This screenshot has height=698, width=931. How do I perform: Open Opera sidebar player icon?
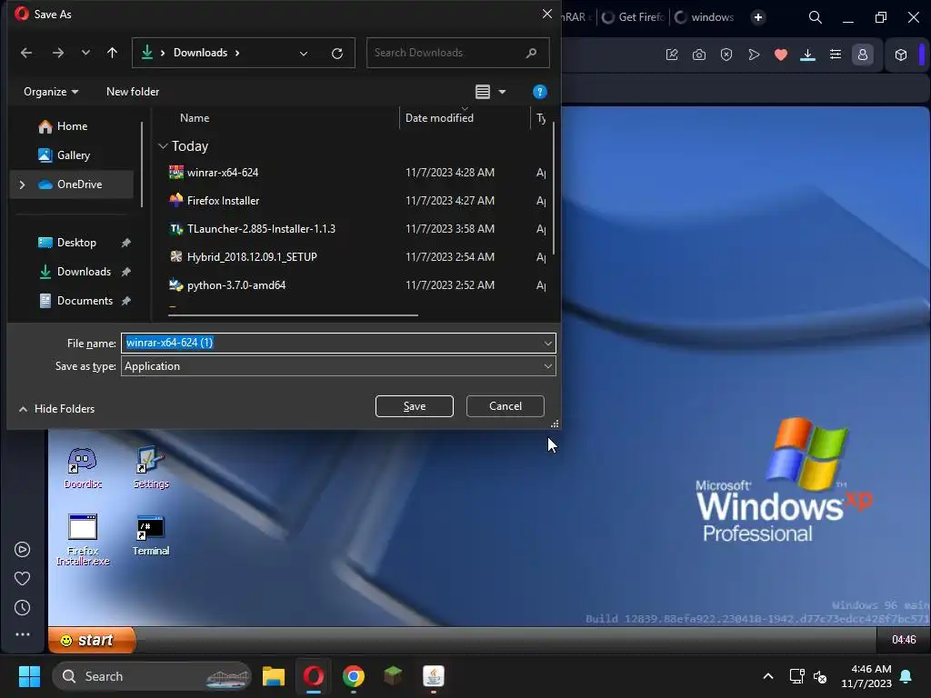22,550
